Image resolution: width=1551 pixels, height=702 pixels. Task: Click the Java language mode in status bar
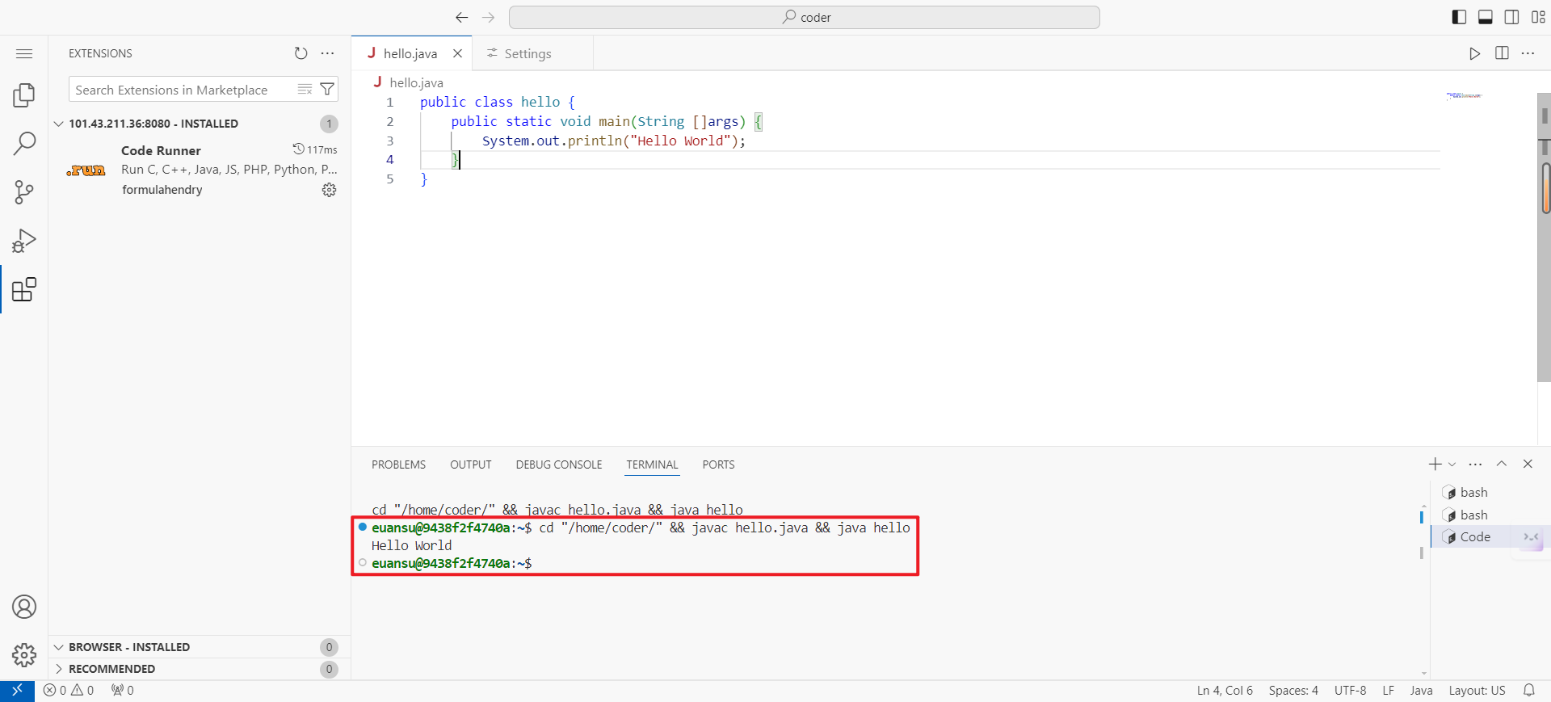pyautogui.click(x=1421, y=691)
